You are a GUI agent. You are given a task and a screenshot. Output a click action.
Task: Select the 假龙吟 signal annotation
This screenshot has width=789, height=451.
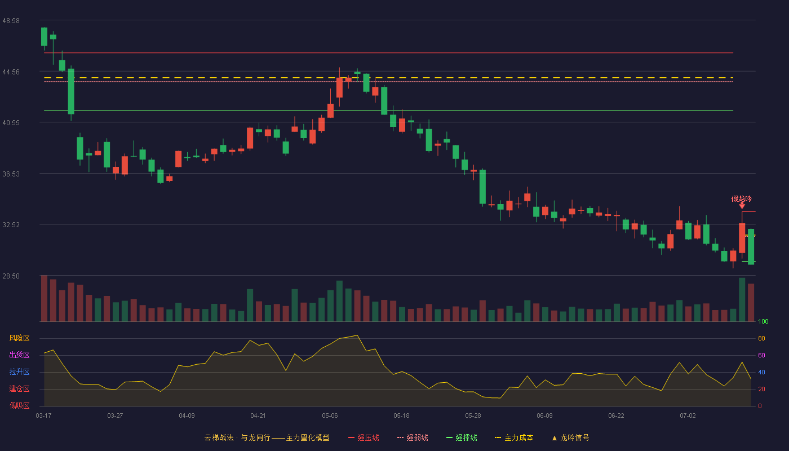pos(742,198)
